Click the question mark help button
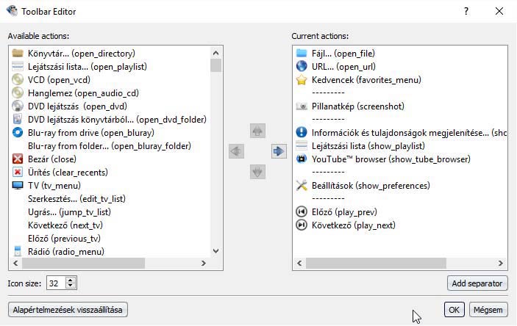 pyautogui.click(x=466, y=11)
